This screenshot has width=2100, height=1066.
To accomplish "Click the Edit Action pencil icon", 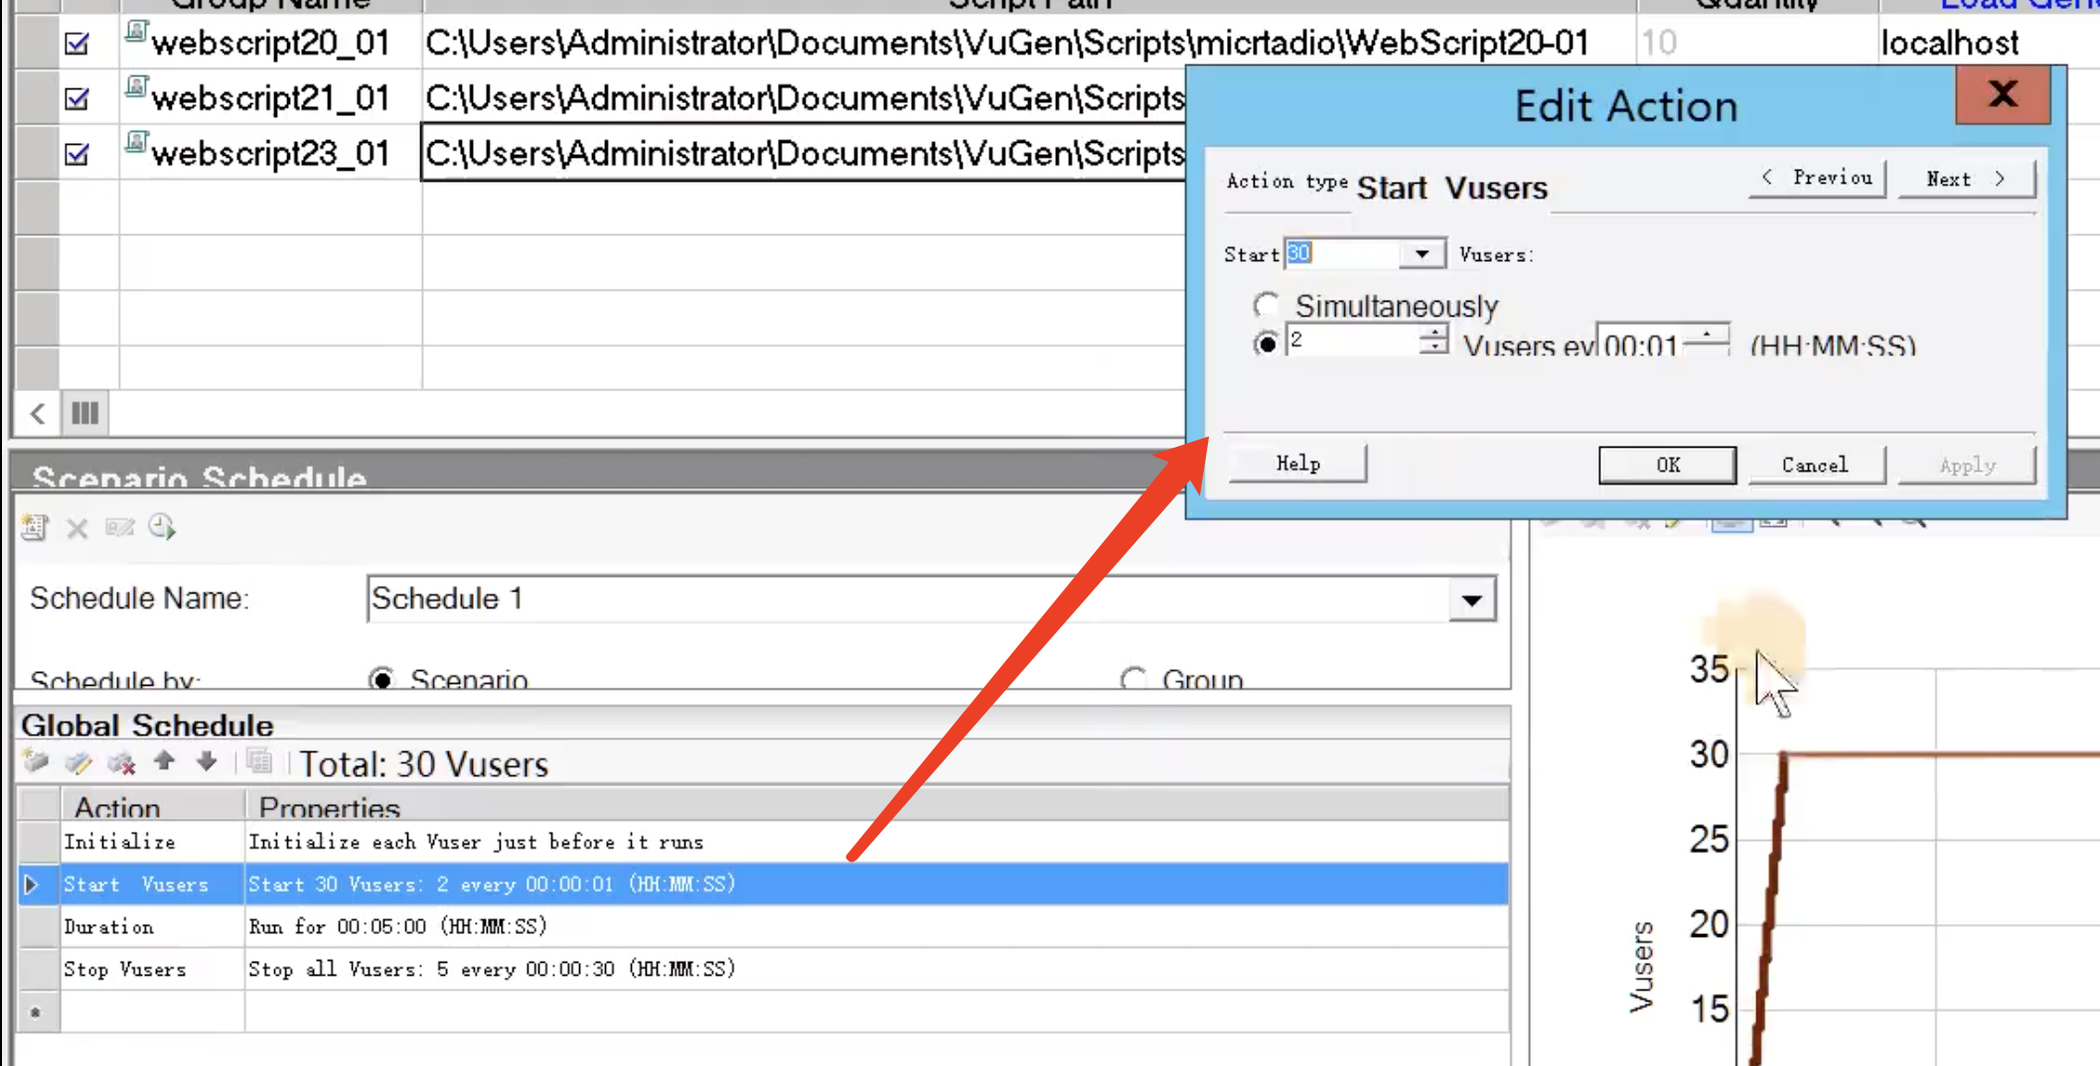I will (78, 762).
